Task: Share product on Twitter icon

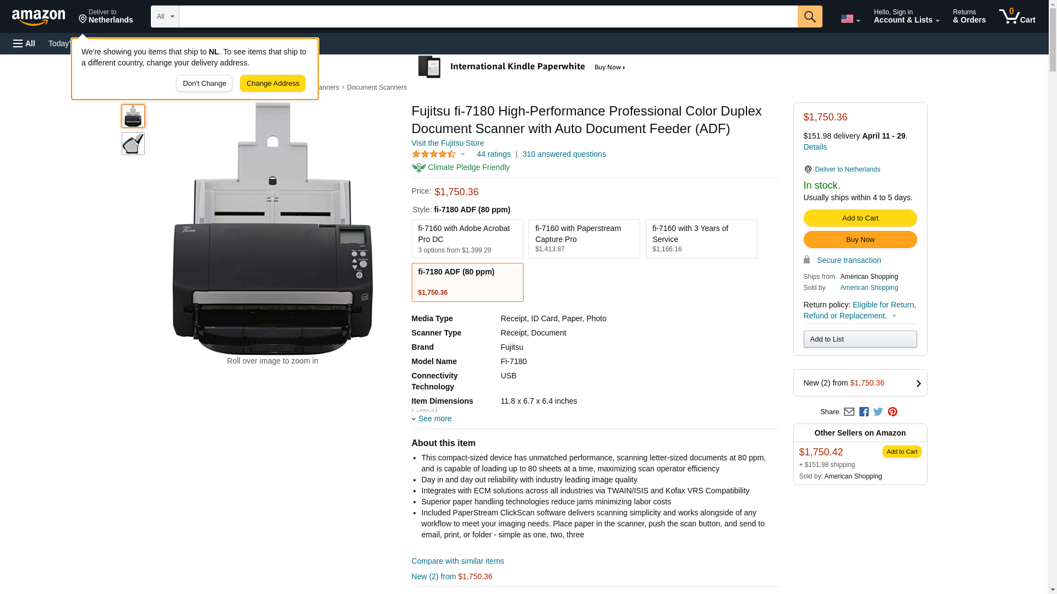Action: pos(878,412)
